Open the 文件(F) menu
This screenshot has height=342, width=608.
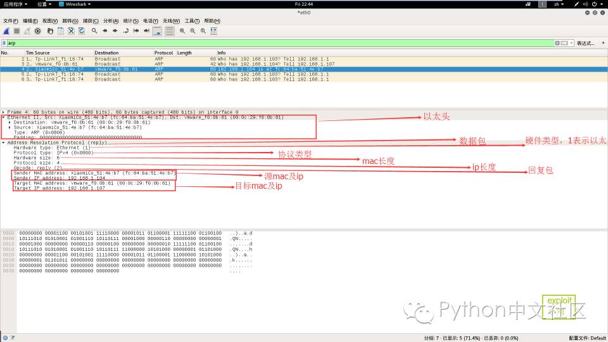pyautogui.click(x=11, y=21)
